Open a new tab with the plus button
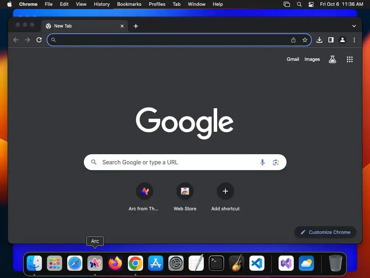This screenshot has width=370, height=278. 136,26
